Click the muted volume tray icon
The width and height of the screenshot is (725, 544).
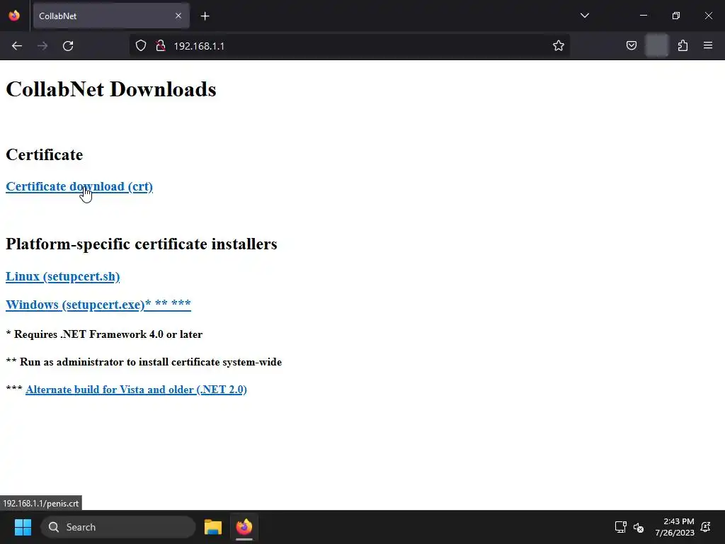[x=639, y=527]
